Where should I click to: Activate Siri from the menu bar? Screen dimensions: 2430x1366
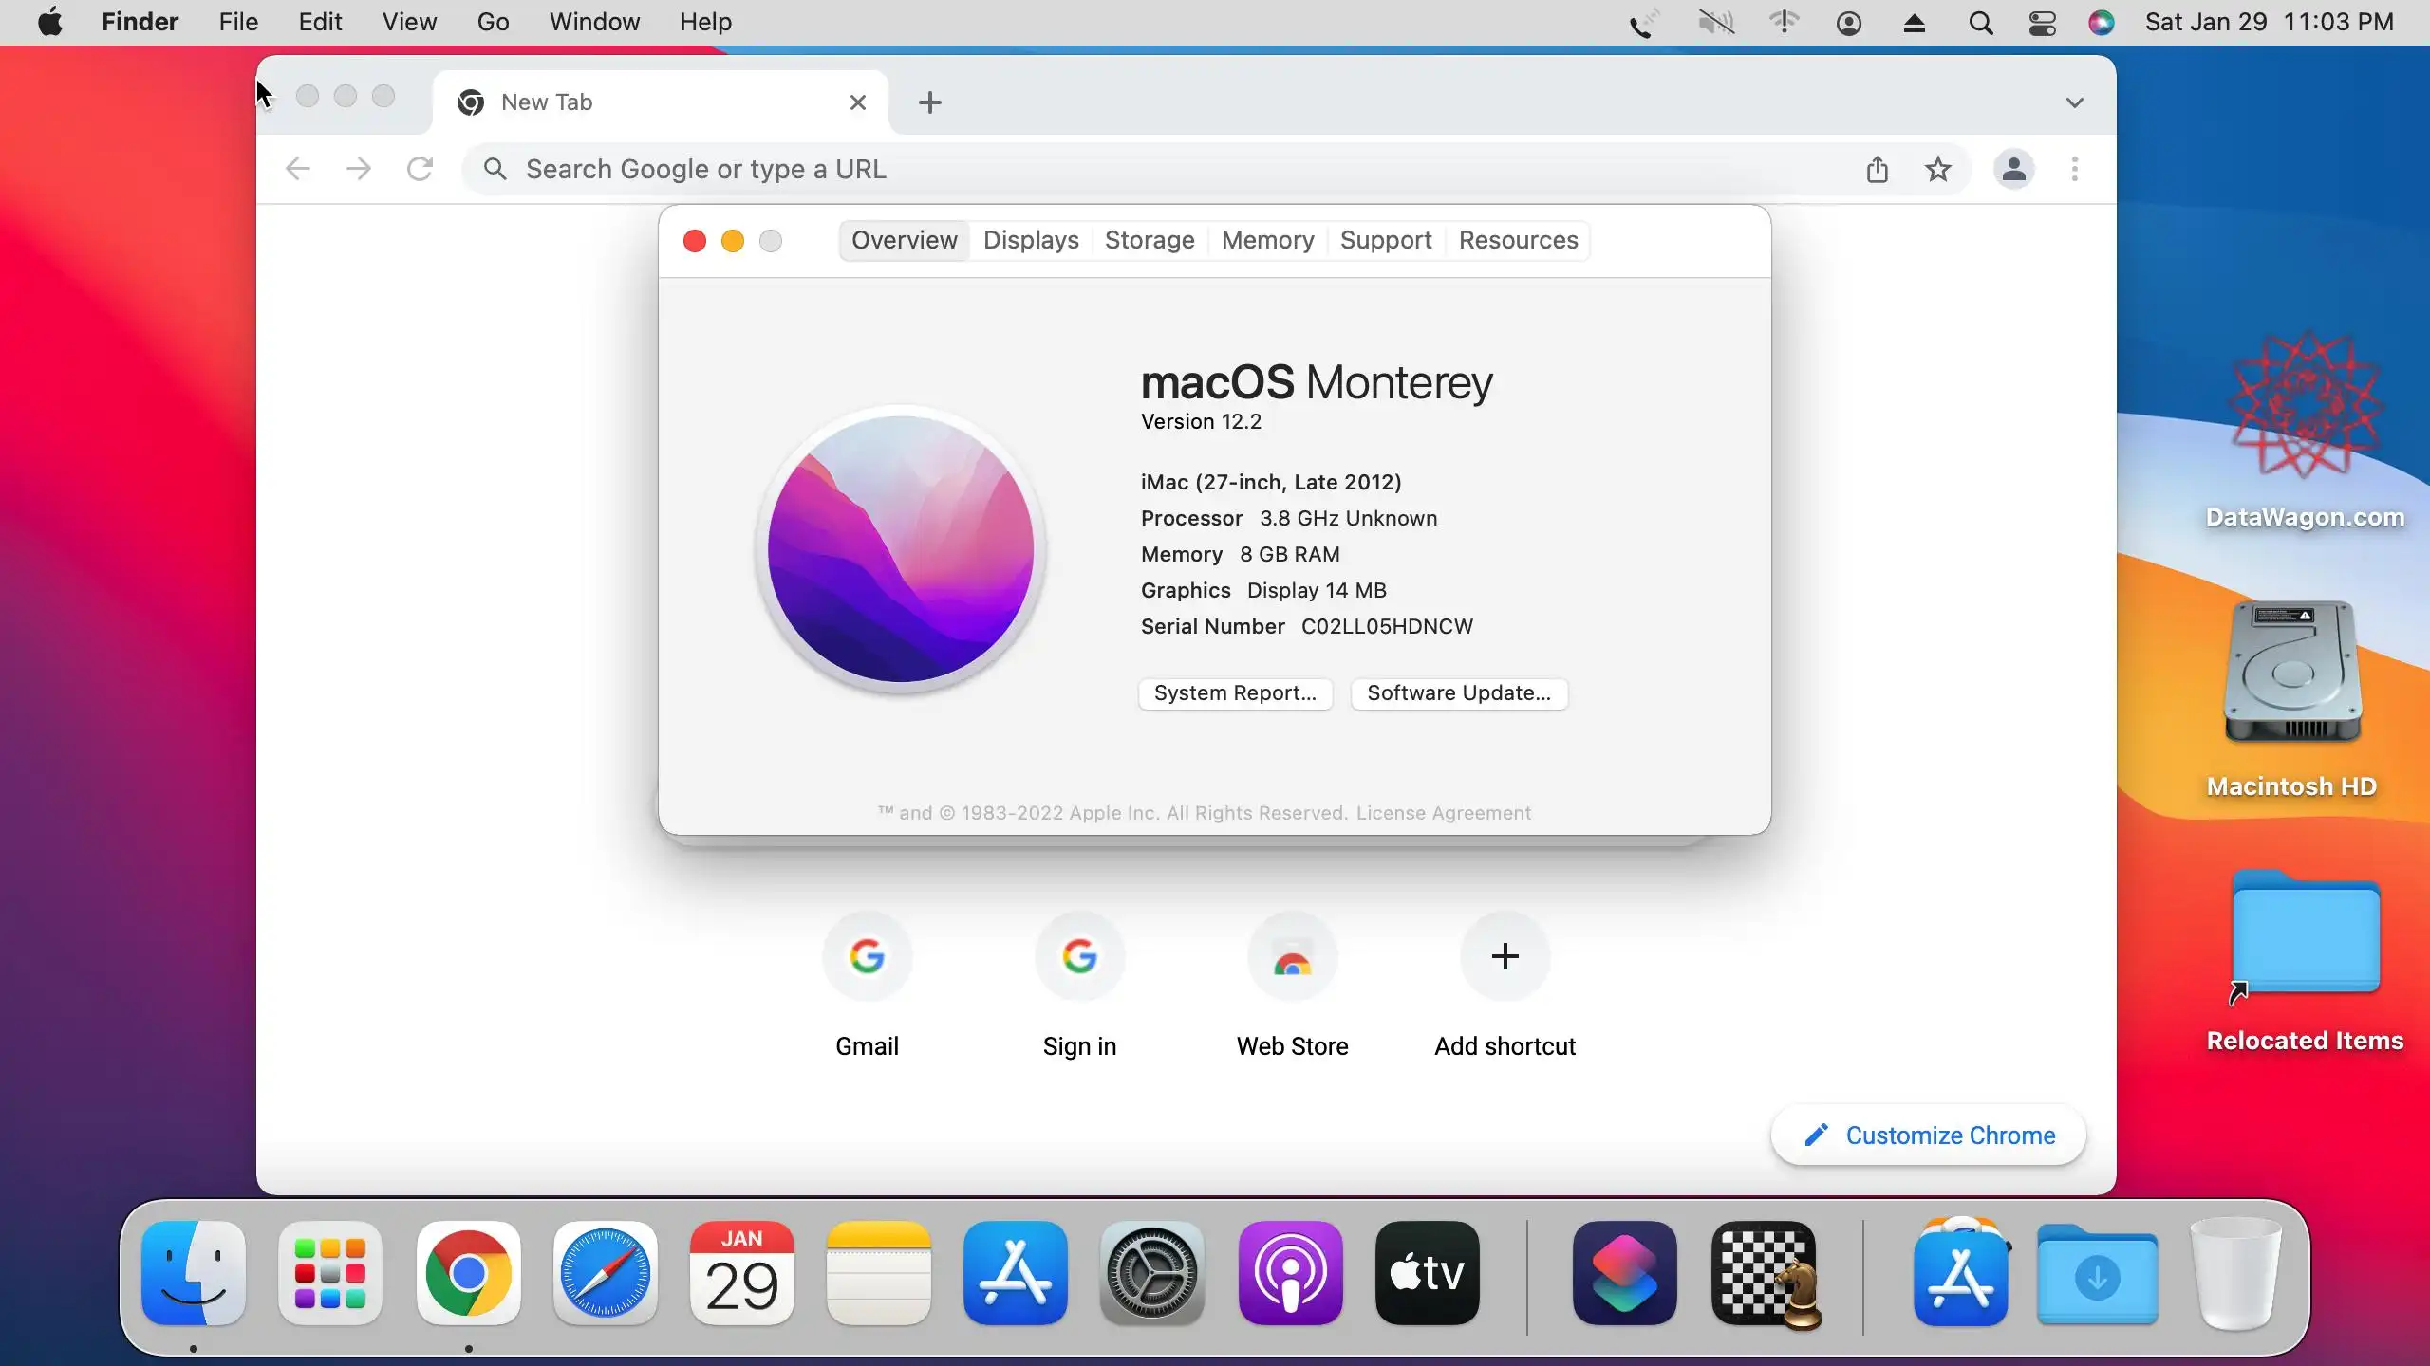2101,23
